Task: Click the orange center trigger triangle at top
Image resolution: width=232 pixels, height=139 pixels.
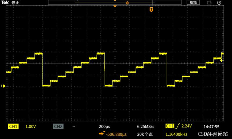Action: click(115, 6)
